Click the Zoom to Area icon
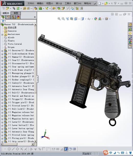 63,19
